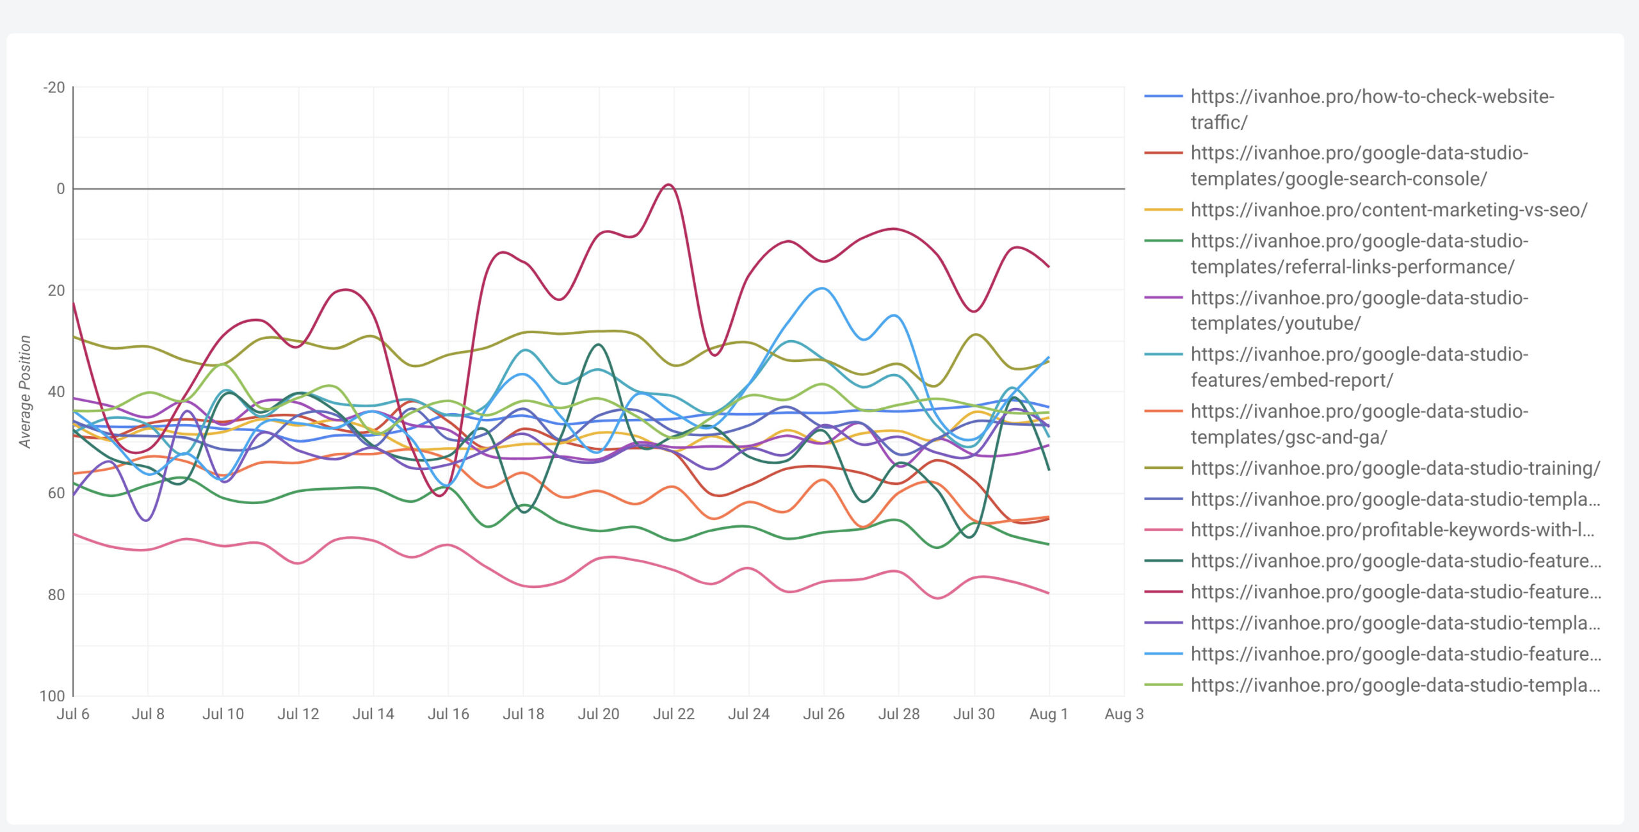Click the yellow content-marketing legend swatch
Screen dimensions: 1639x832
(1163, 209)
